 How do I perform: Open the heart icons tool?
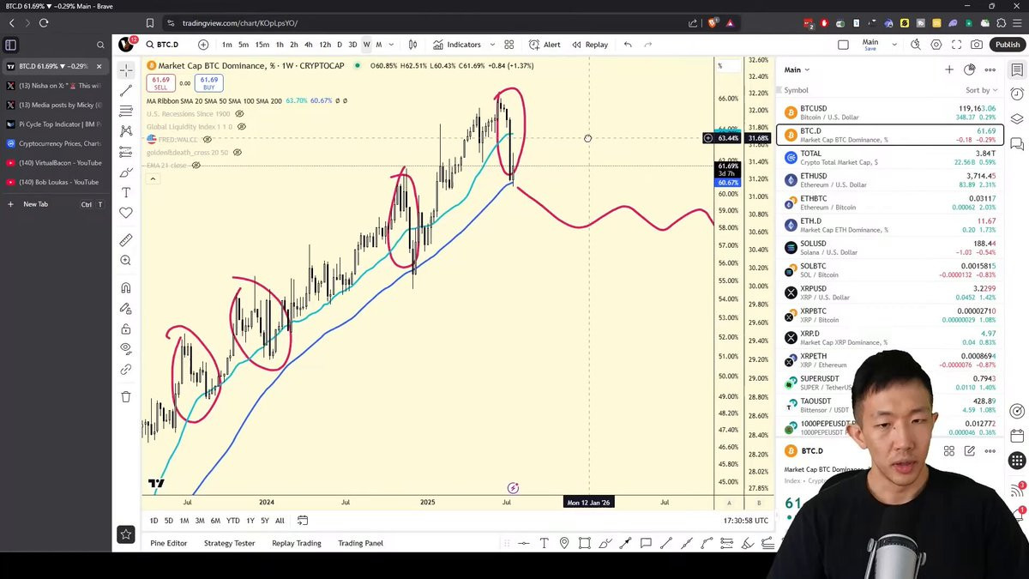click(126, 213)
